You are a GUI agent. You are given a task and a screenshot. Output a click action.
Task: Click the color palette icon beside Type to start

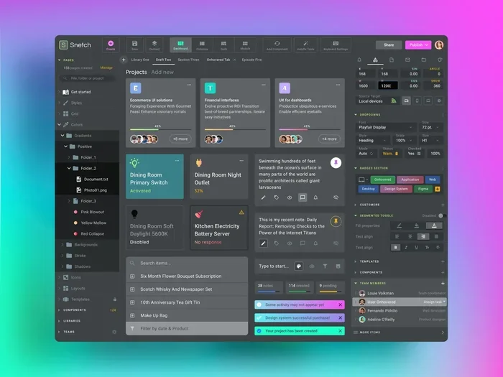299,266
